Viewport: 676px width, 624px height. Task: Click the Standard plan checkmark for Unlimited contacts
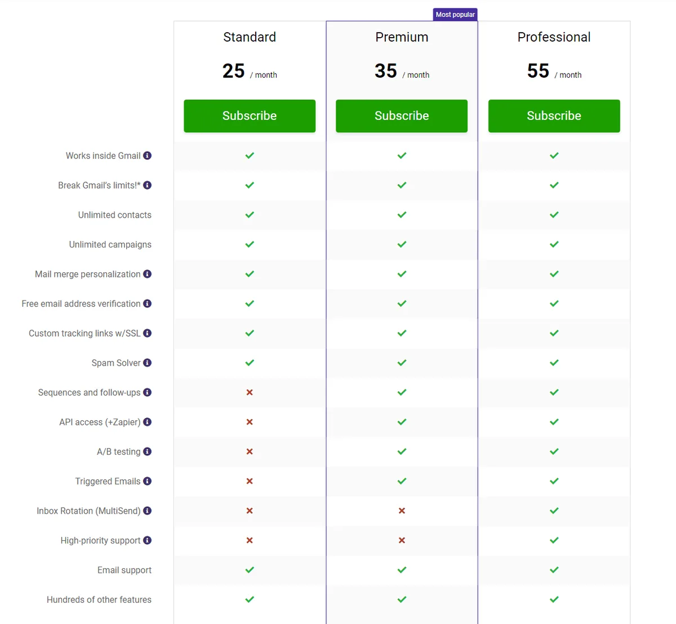[250, 215]
